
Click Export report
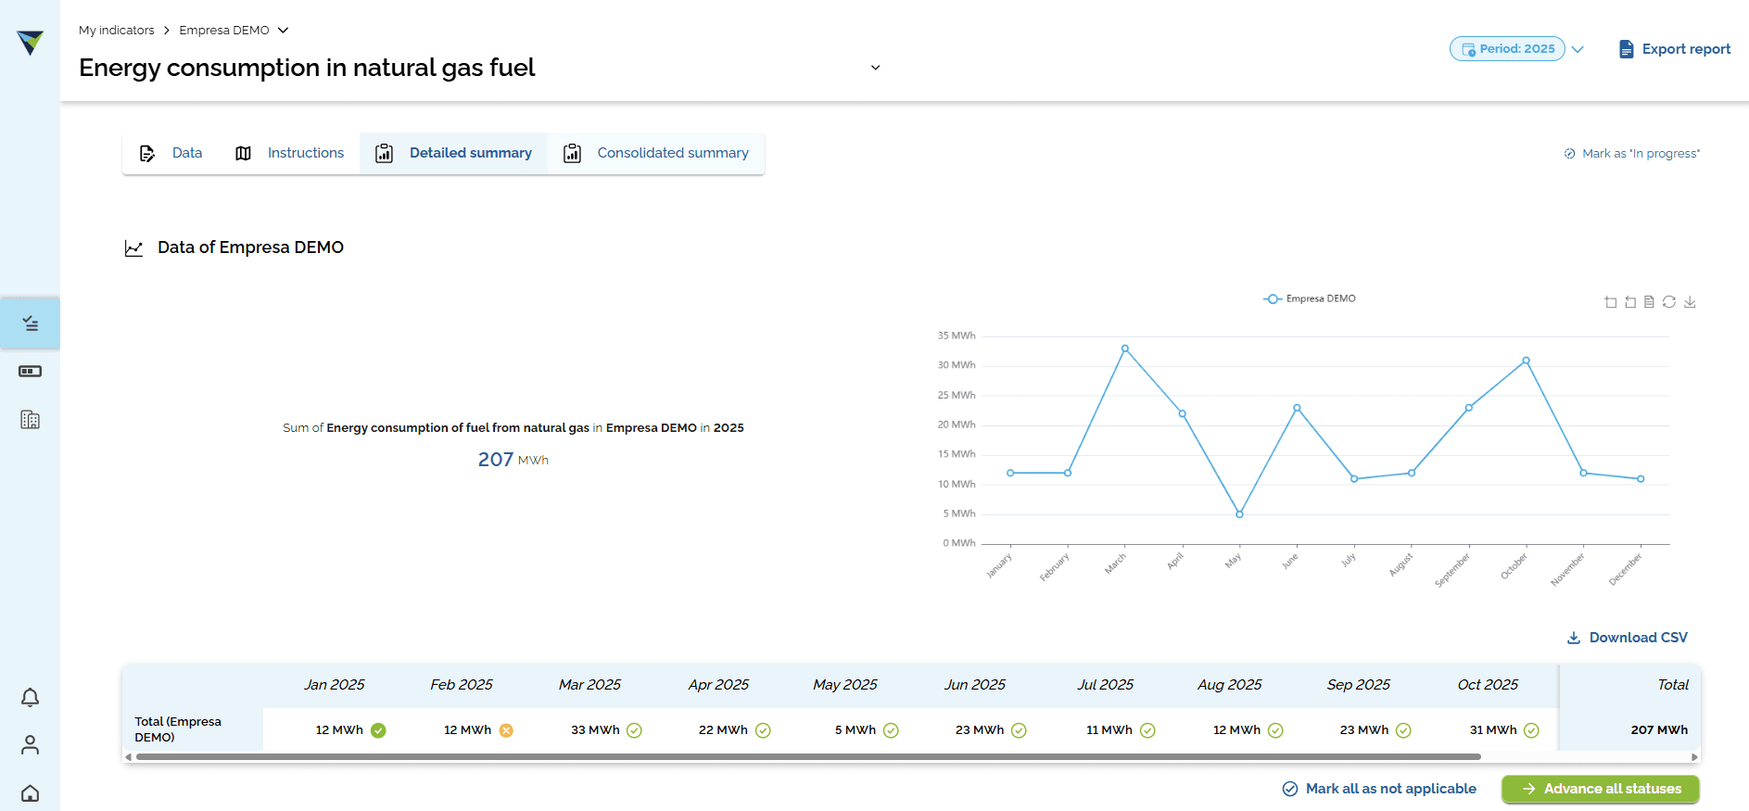pyautogui.click(x=1674, y=49)
